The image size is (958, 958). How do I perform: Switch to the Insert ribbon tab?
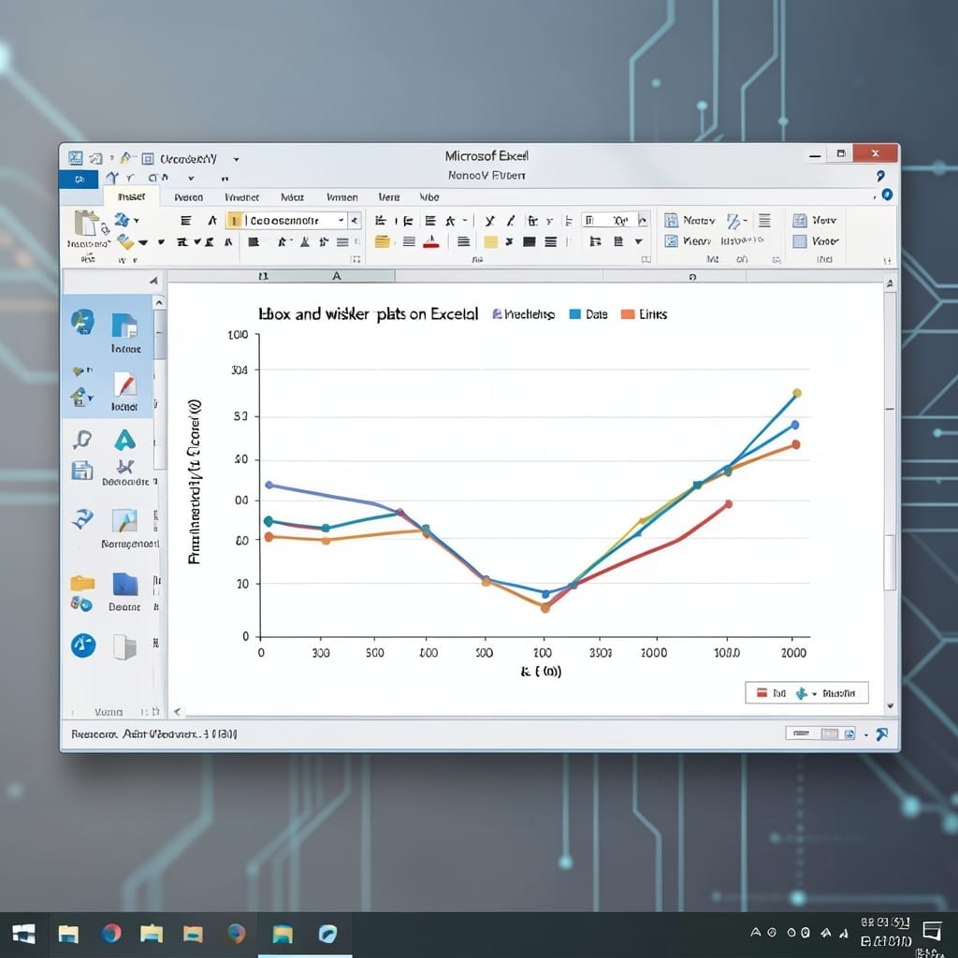pyautogui.click(x=131, y=196)
